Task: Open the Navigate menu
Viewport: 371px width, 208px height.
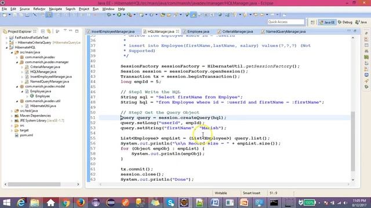Action: [x=56, y=9]
